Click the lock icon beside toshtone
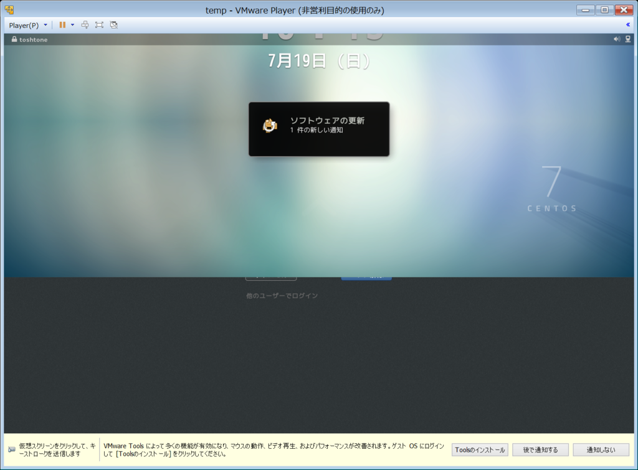The width and height of the screenshot is (638, 470). (14, 39)
